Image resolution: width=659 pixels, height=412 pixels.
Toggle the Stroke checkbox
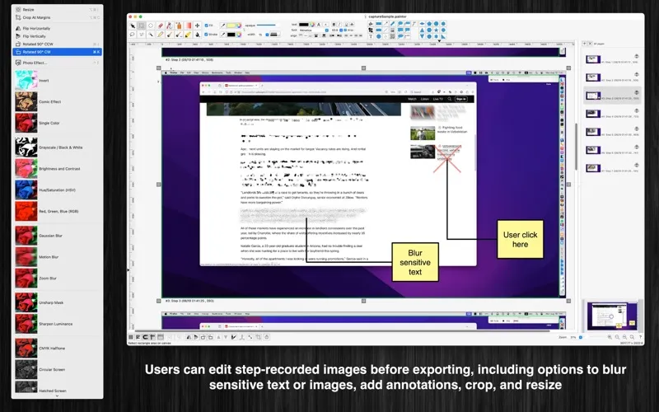point(207,35)
